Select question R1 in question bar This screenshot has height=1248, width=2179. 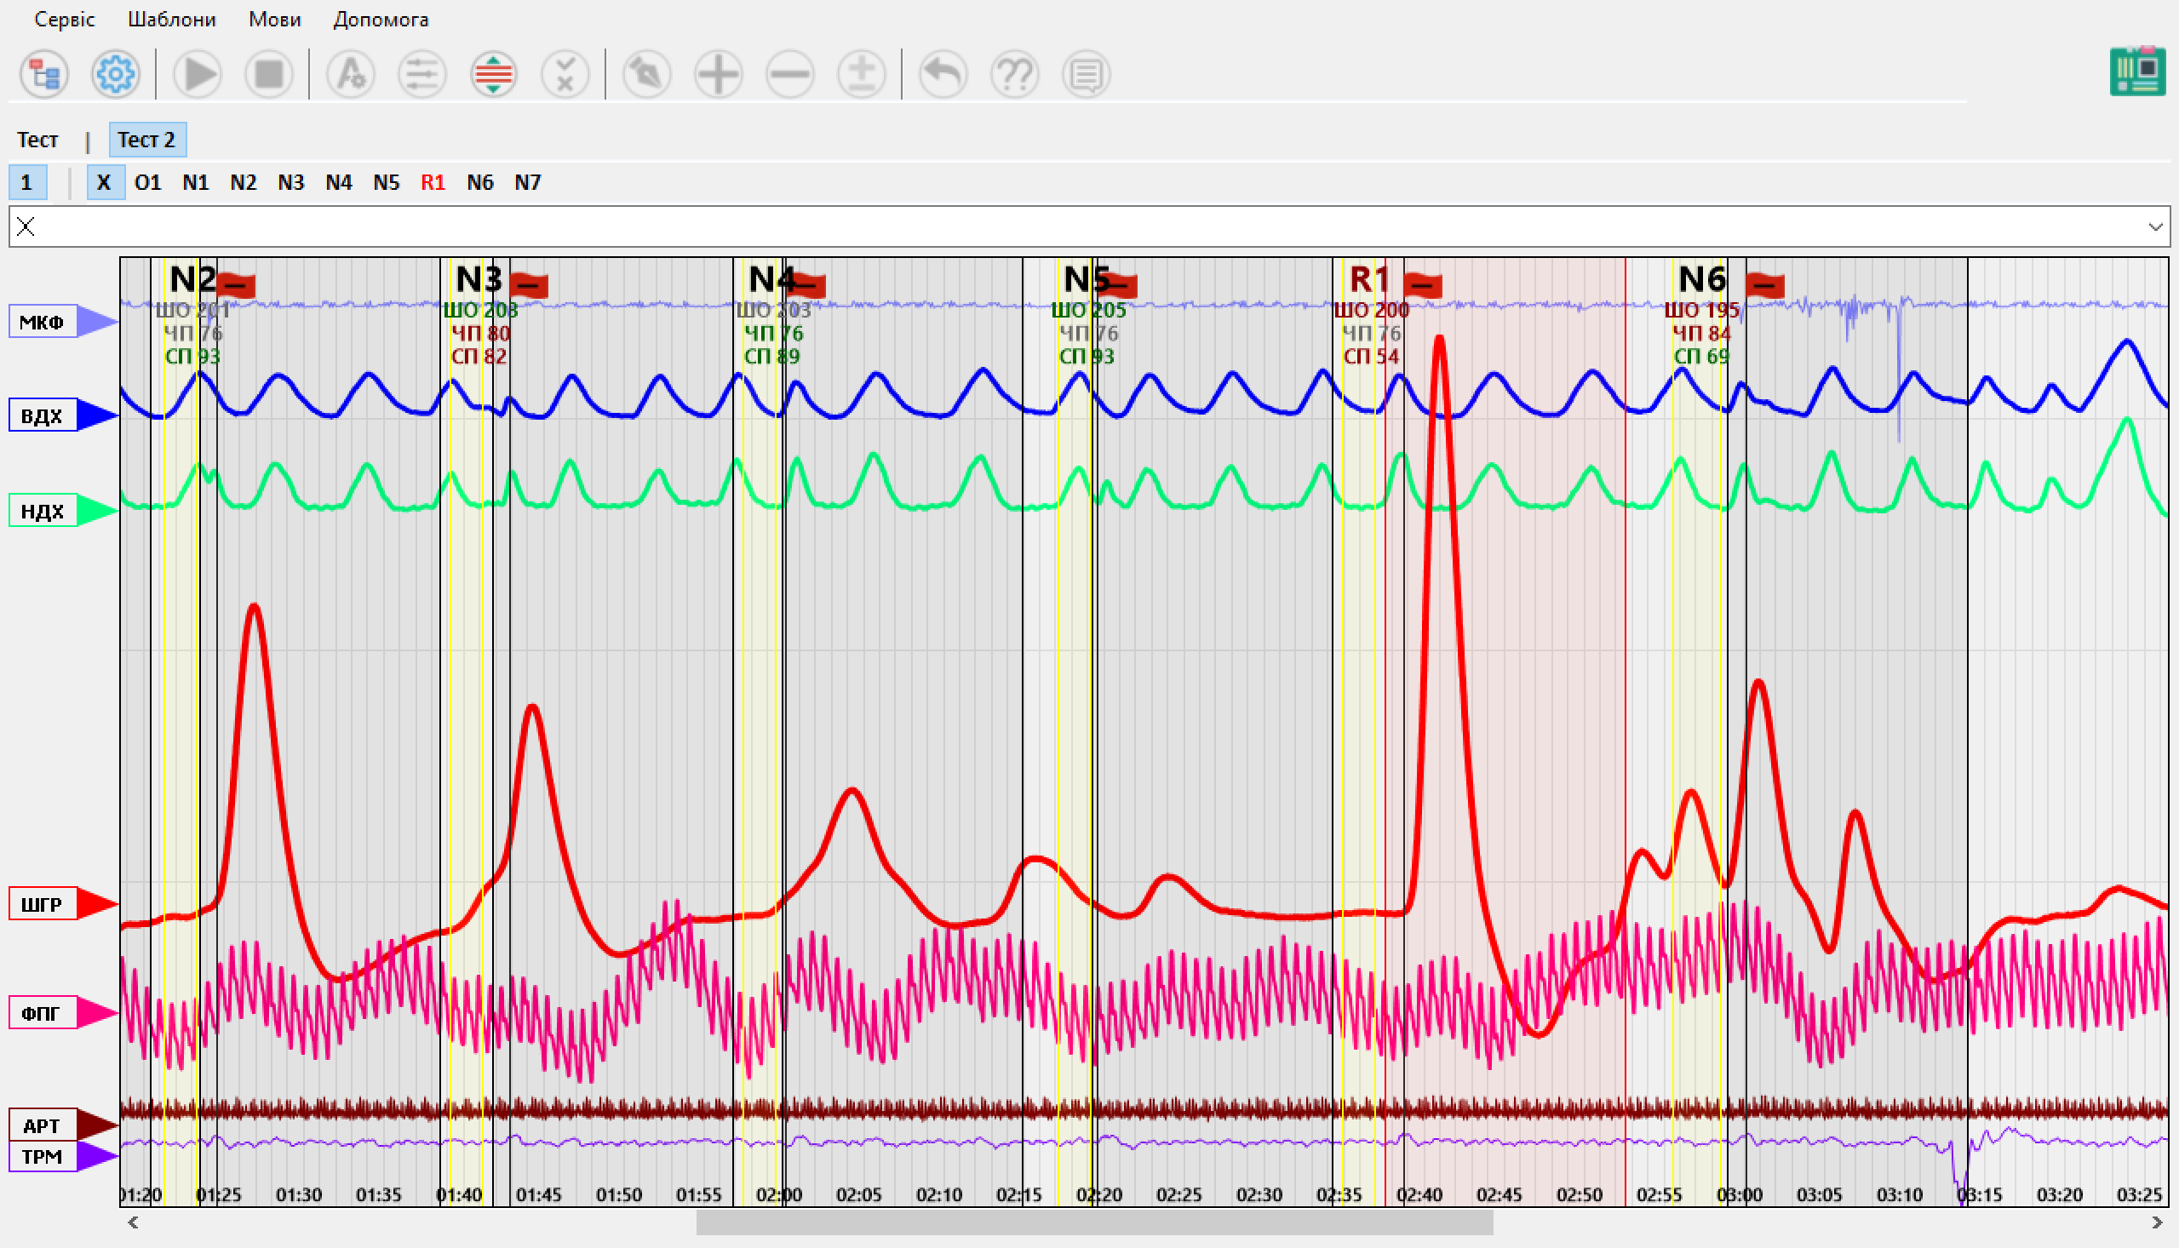433,182
